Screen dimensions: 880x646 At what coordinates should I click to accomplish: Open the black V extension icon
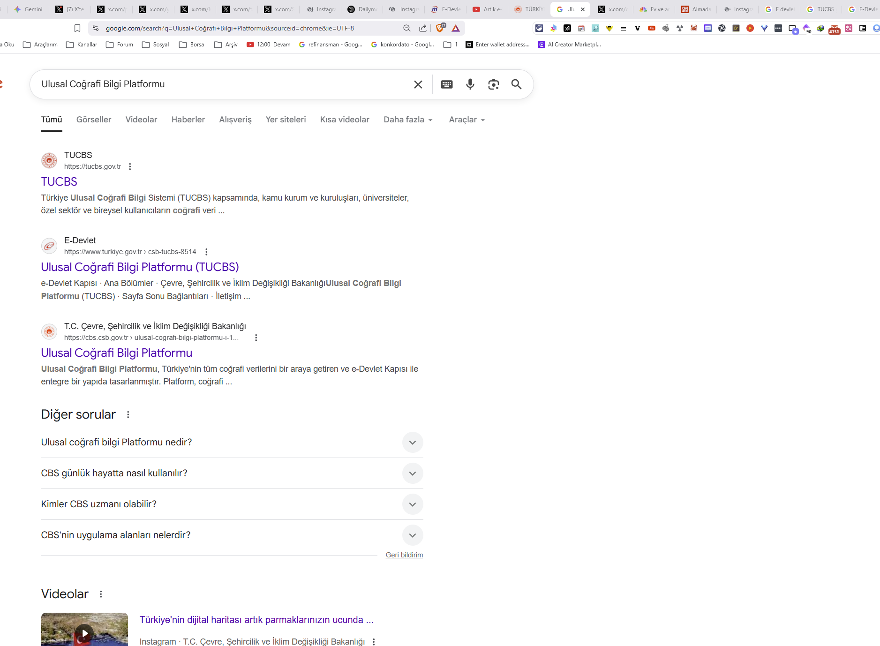pos(638,28)
